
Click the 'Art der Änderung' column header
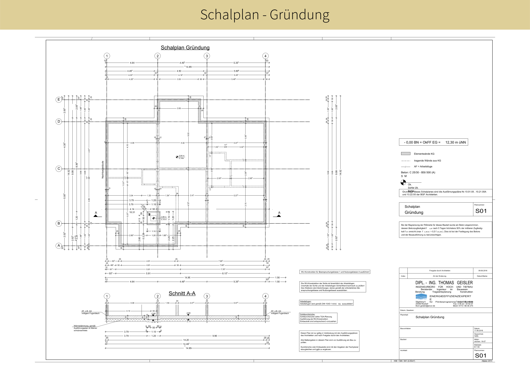click(x=440, y=276)
